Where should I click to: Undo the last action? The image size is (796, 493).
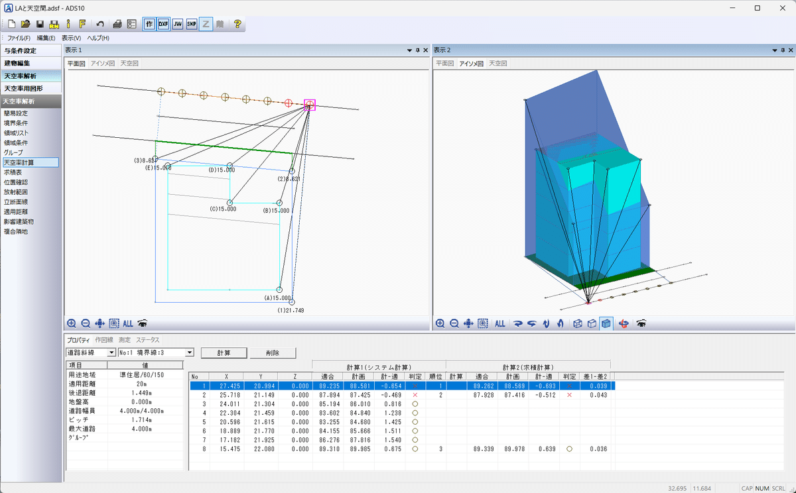(x=99, y=25)
